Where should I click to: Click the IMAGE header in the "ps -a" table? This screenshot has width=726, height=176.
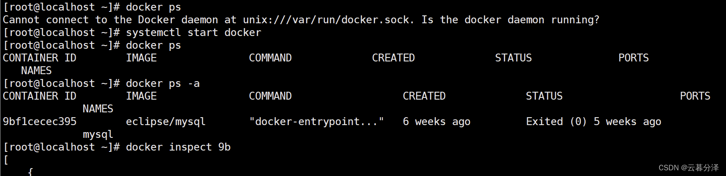[141, 96]
